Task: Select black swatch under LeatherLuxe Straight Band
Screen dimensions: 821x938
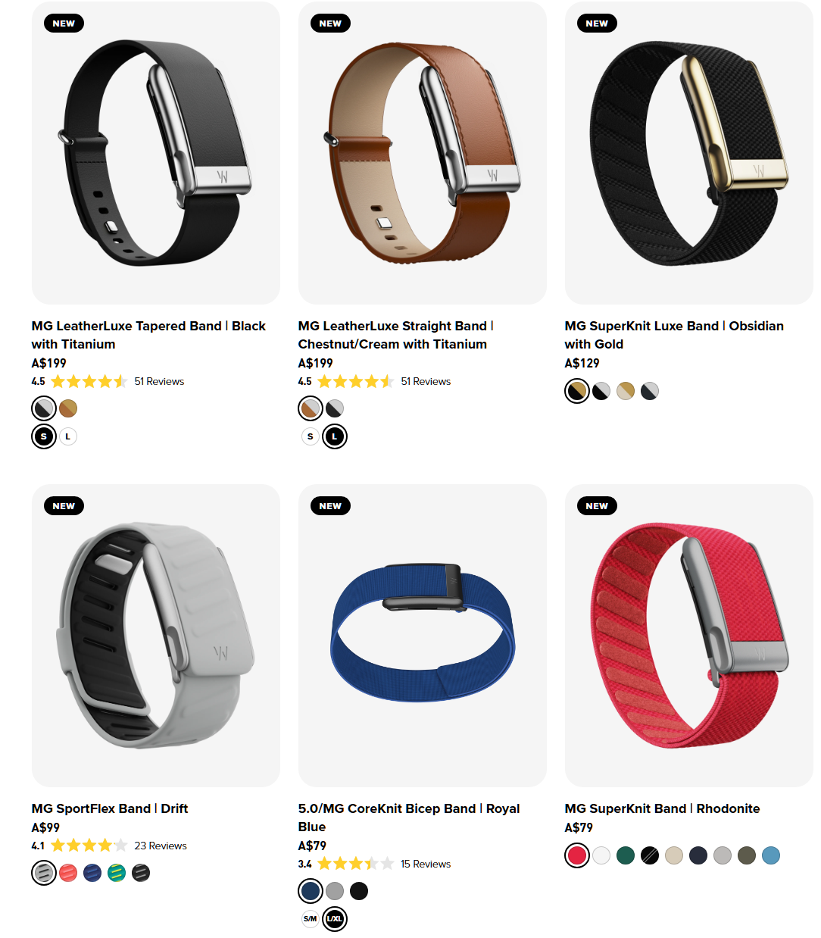Action: 335,408
